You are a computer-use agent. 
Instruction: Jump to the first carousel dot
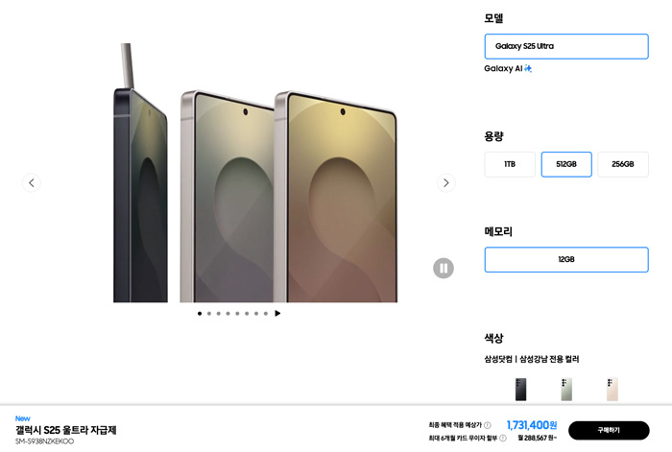[x=200, y=314]
